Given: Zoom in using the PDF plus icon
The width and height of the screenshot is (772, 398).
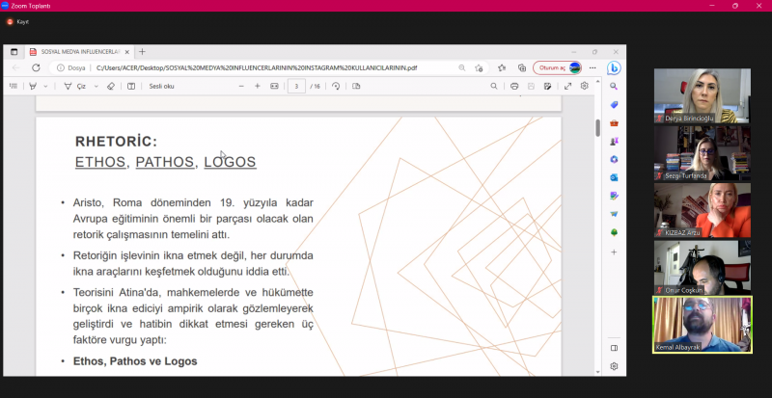Looking at the screenshot, I should [258, 86].
